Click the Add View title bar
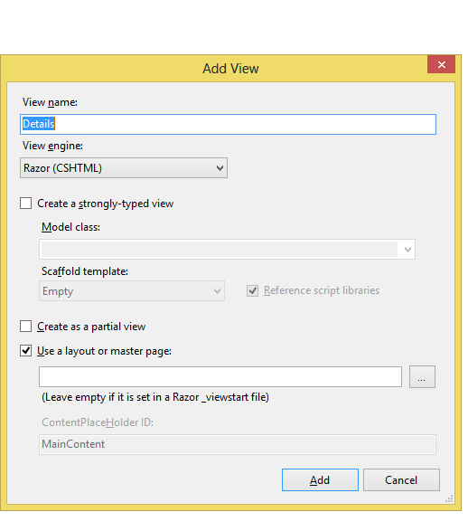Image resolution: width=468 pixels, height=531 pixels. 230,69
